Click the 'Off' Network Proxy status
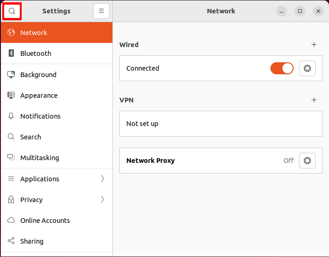This screenshot has height=257, width=329. coord(288,161)
